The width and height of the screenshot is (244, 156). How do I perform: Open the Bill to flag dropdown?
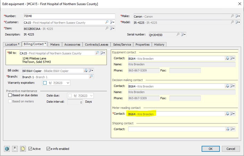[103, 53]
